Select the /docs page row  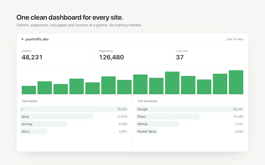pos(74,131)
